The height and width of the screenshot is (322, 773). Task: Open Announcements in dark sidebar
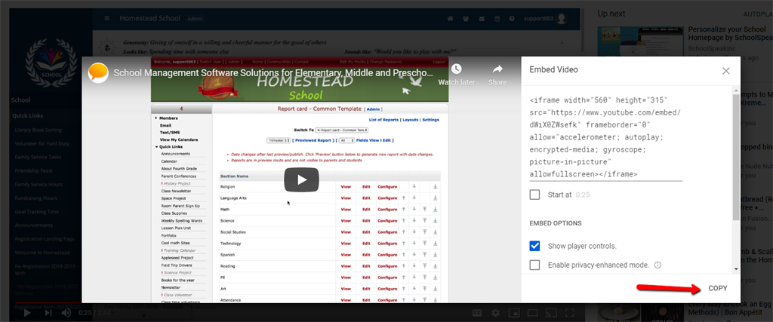(x=33, y=225)
